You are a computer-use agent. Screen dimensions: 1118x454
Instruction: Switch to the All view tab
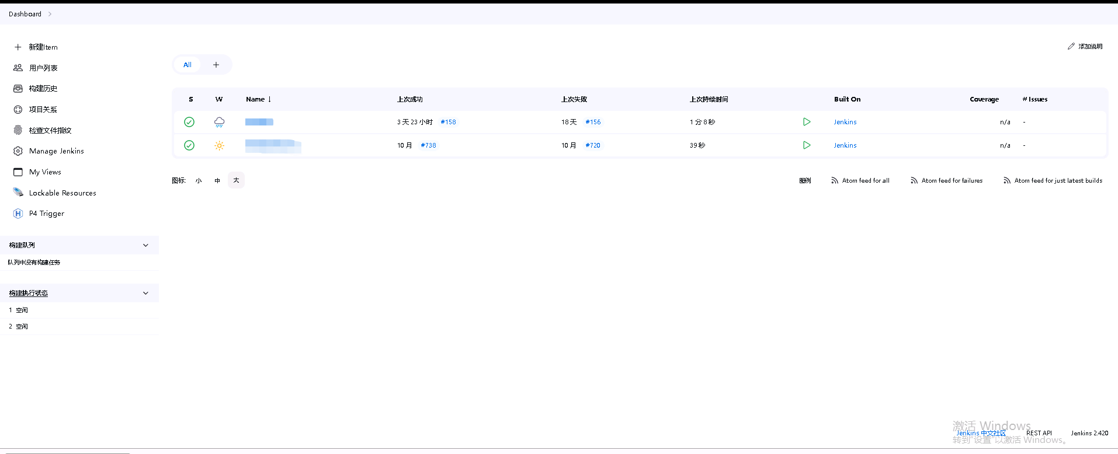click(x=188, y=65)
